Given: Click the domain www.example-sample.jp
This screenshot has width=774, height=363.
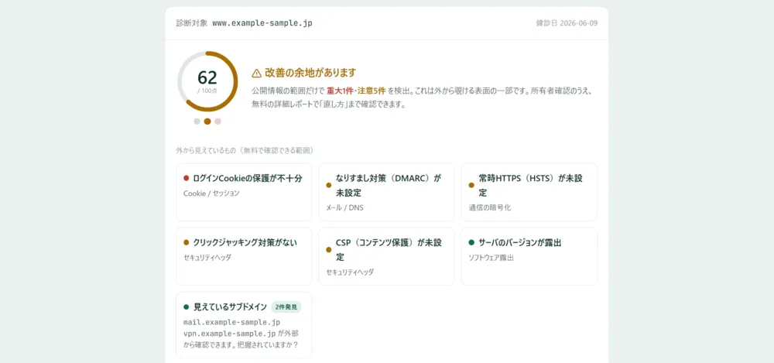Looking at the screenshot, I should (x=262, y=23).
